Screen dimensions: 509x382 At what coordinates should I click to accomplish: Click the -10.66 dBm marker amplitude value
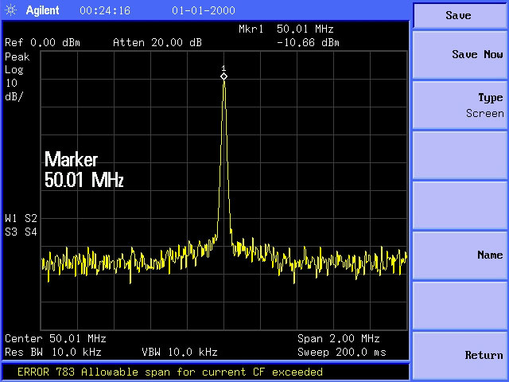[x=308, y=42]
